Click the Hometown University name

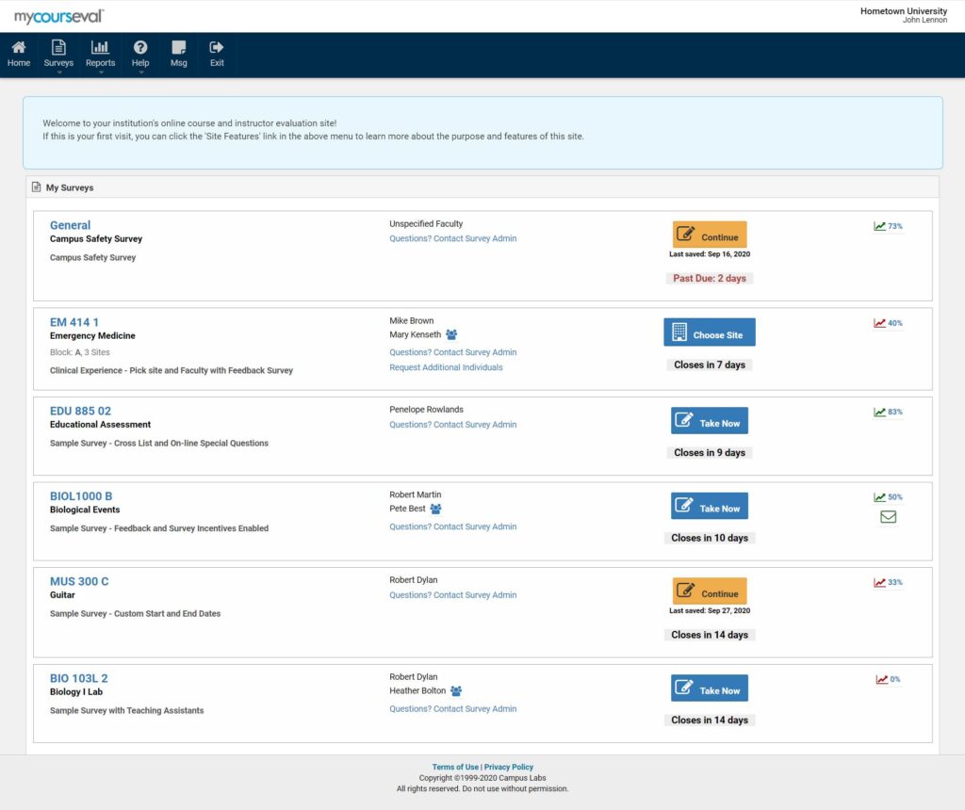tap(904, 11)
